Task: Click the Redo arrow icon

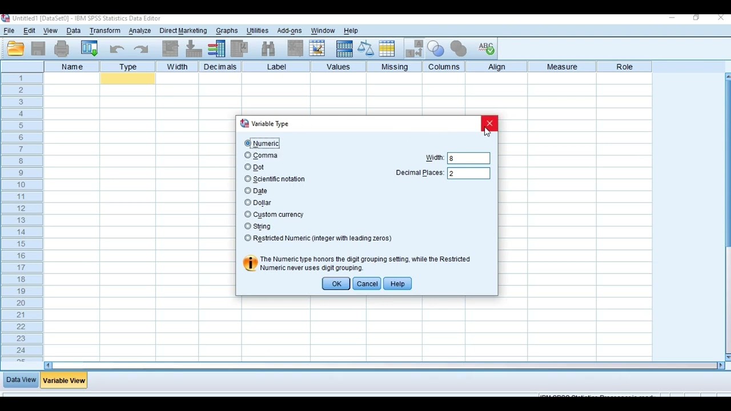Action: tap(140, 49)
